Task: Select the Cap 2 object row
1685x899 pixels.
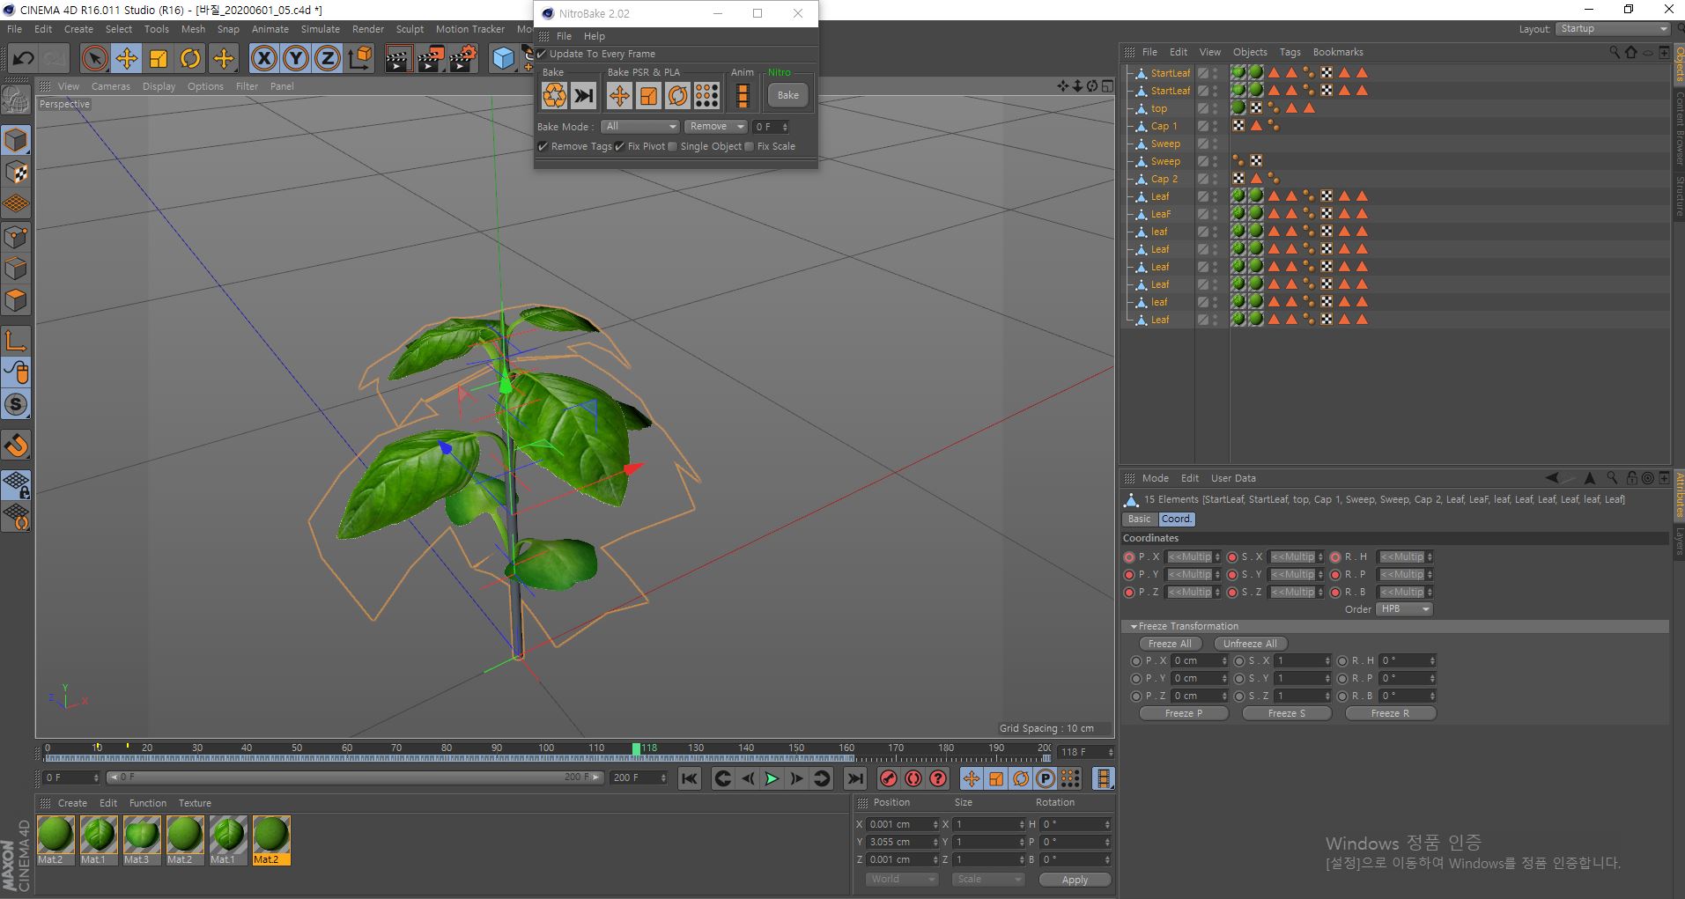Action: [1164, 179]
